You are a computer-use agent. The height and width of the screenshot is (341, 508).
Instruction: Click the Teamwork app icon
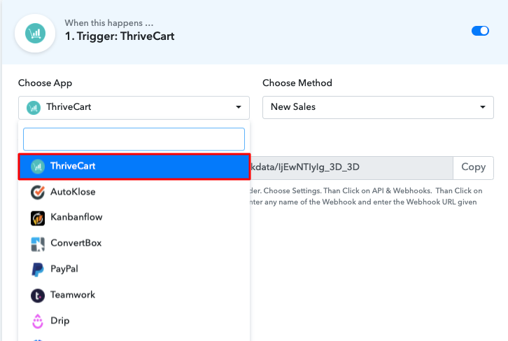coord(38,295)
